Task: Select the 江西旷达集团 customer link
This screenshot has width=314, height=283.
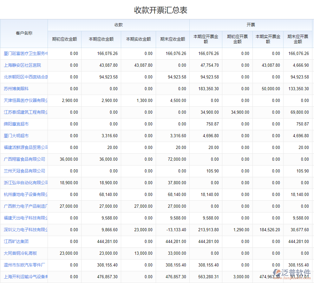Action: tap(16, 241)
